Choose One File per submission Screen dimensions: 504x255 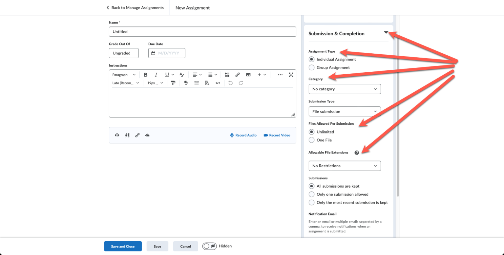[x=311, y=140]
